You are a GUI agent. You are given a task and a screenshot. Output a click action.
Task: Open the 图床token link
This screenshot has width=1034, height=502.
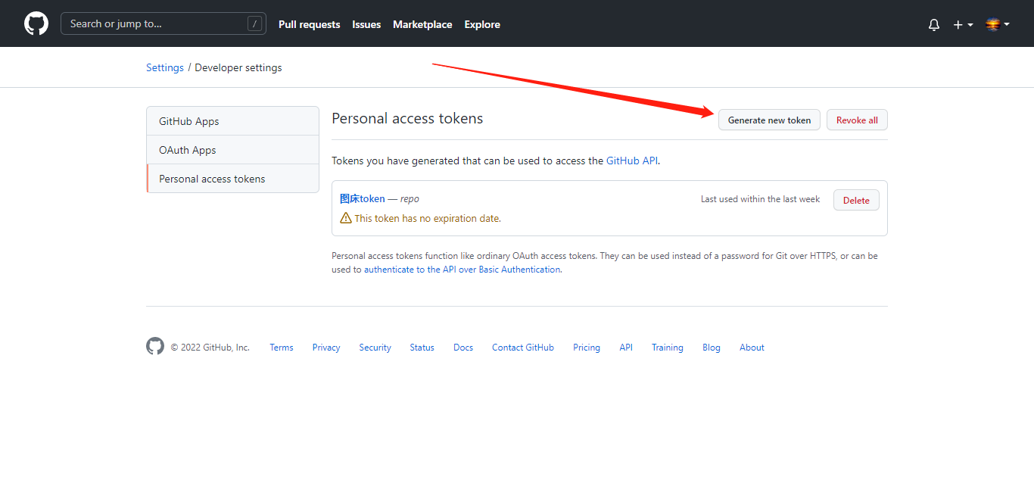(363, 198)
